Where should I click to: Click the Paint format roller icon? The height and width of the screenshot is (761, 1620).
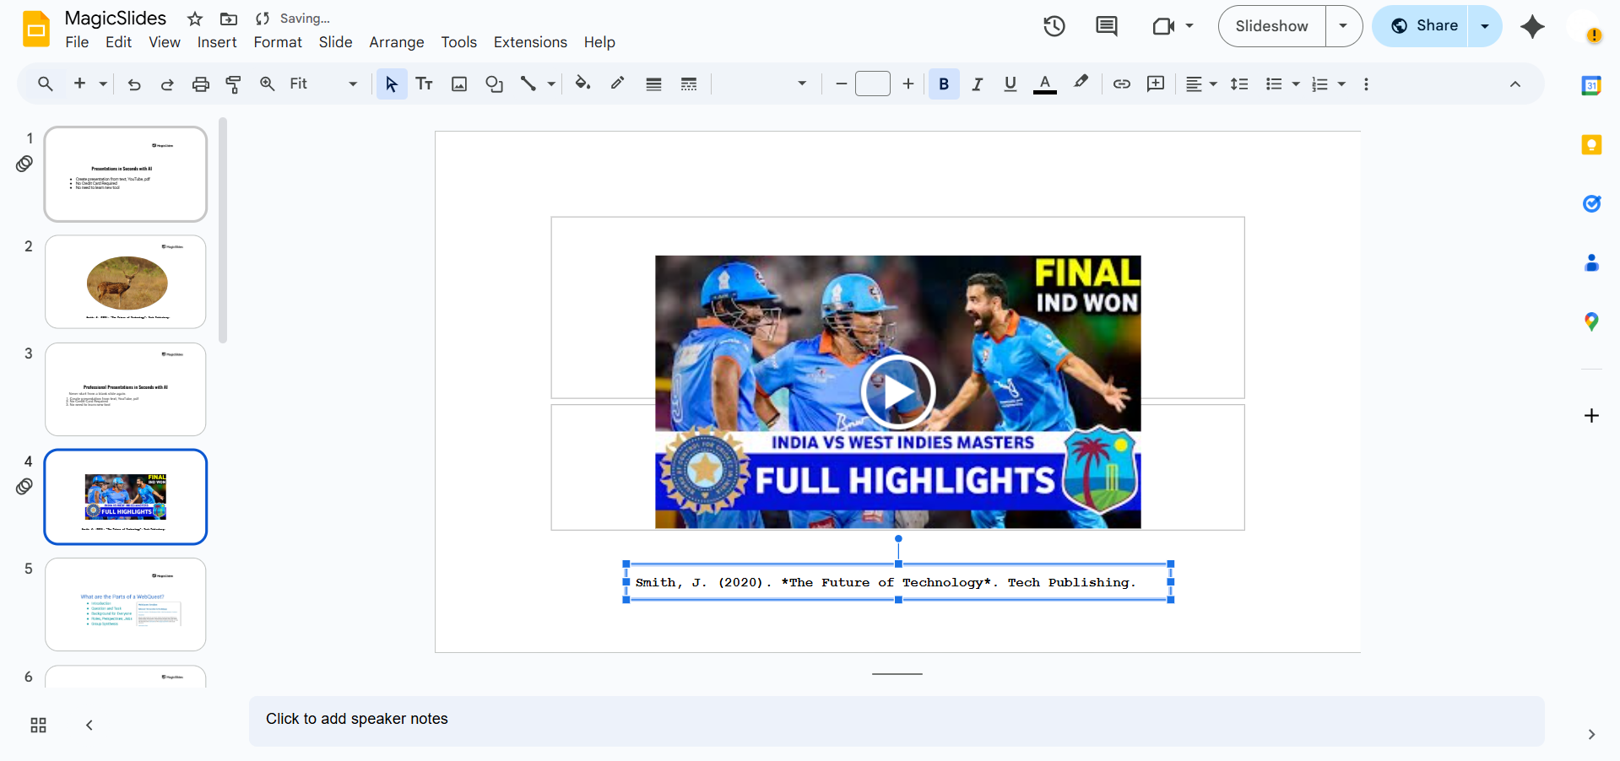[x=234, y=84]
